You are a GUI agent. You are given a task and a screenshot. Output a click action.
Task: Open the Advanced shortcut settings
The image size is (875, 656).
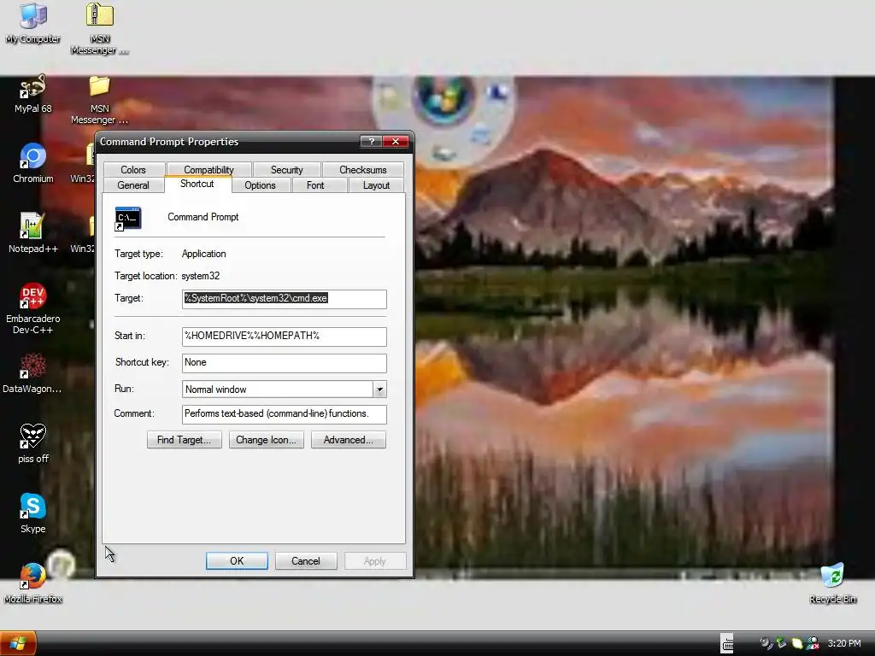[x=349, y=440]
